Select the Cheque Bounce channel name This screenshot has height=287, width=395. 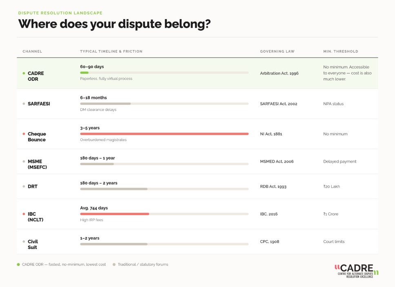[37, 137]
